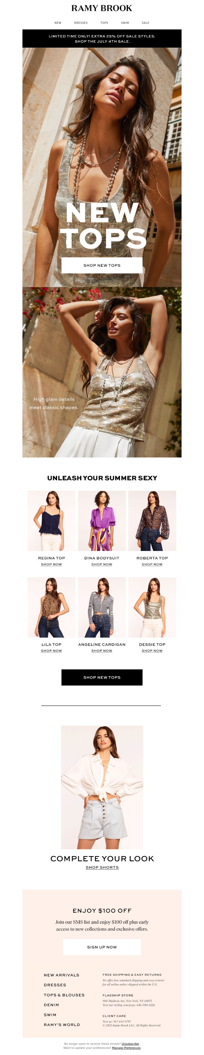Open the Angeline Cardigan product thumbnail

coord(101,607)
